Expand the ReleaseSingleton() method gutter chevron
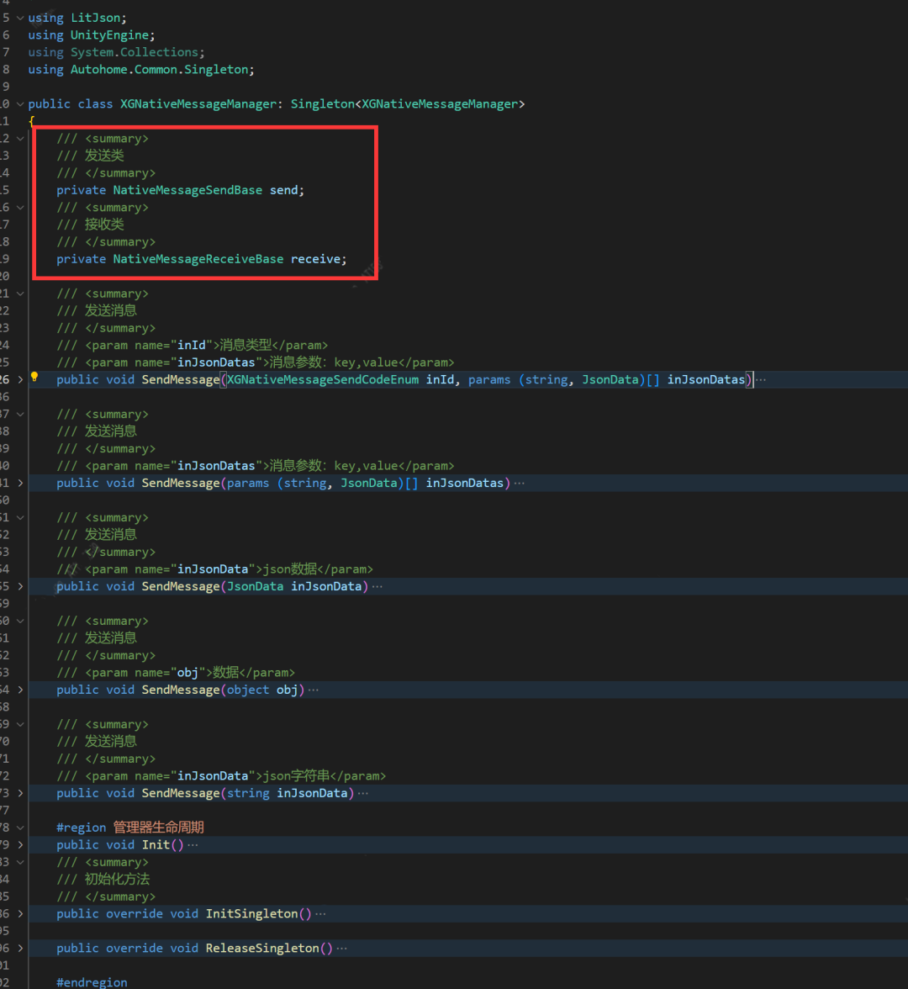This screenshot has width=908, height=989. tap(20, 948)
